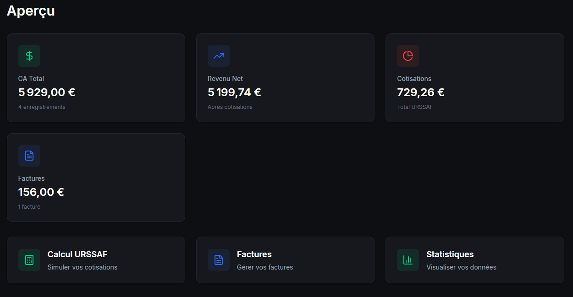Click the invoice icon next to Gérer vos factures
This screenshot has width=573, height=297.
click(x=219, y=260)
